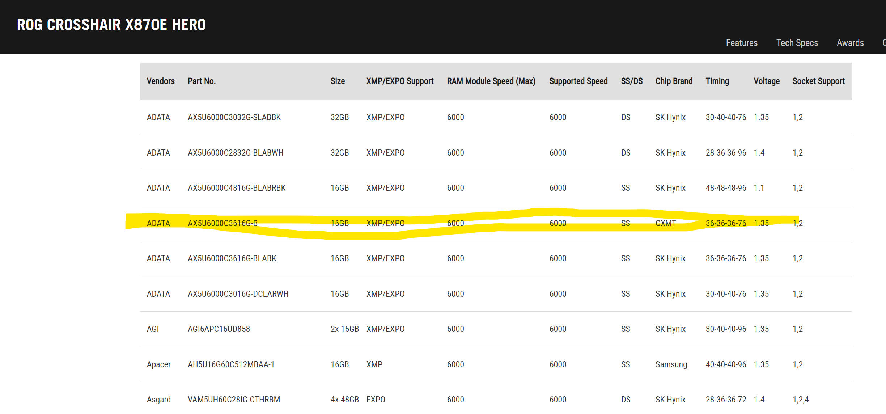This screenshot has width=886, height=414.
Task: Select Asgard part VAM5UH60C28IG-CTHRBM
Action: click(234, 400)
